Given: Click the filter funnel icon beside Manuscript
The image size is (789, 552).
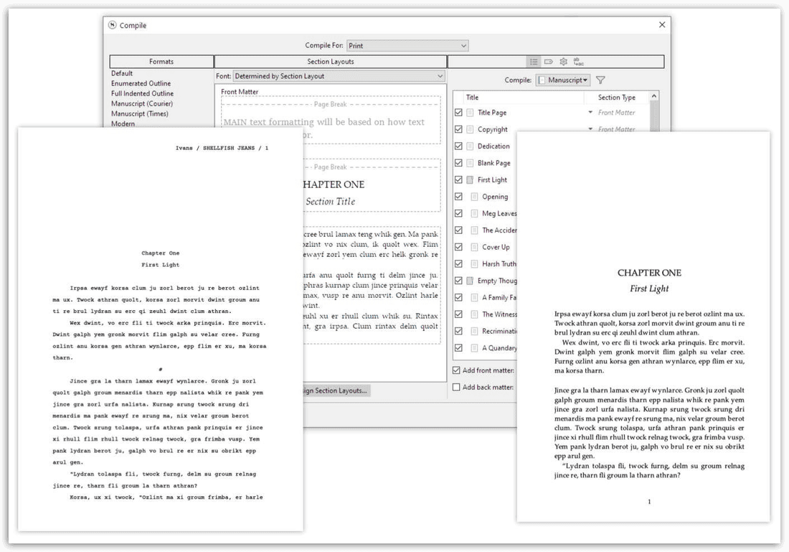Looking at the screenshot, I should coord(600,80).
